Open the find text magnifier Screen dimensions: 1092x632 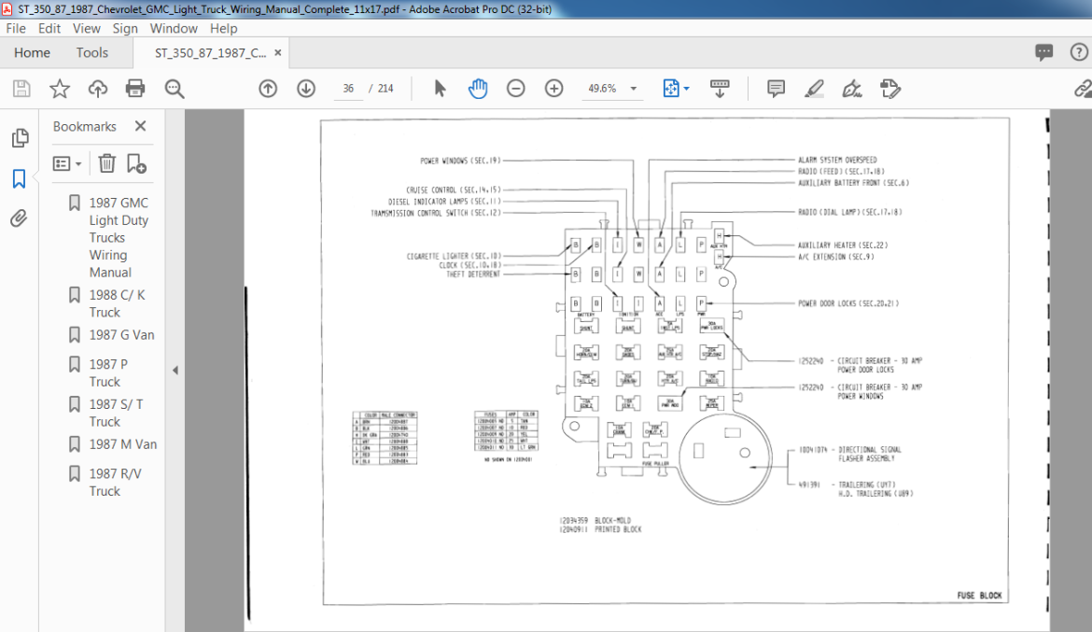click(x=175, y=89)
